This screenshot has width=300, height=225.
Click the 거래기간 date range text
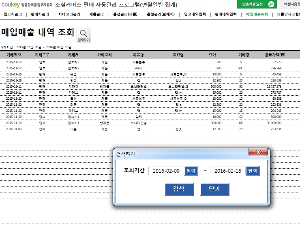(x=36, y=47)
